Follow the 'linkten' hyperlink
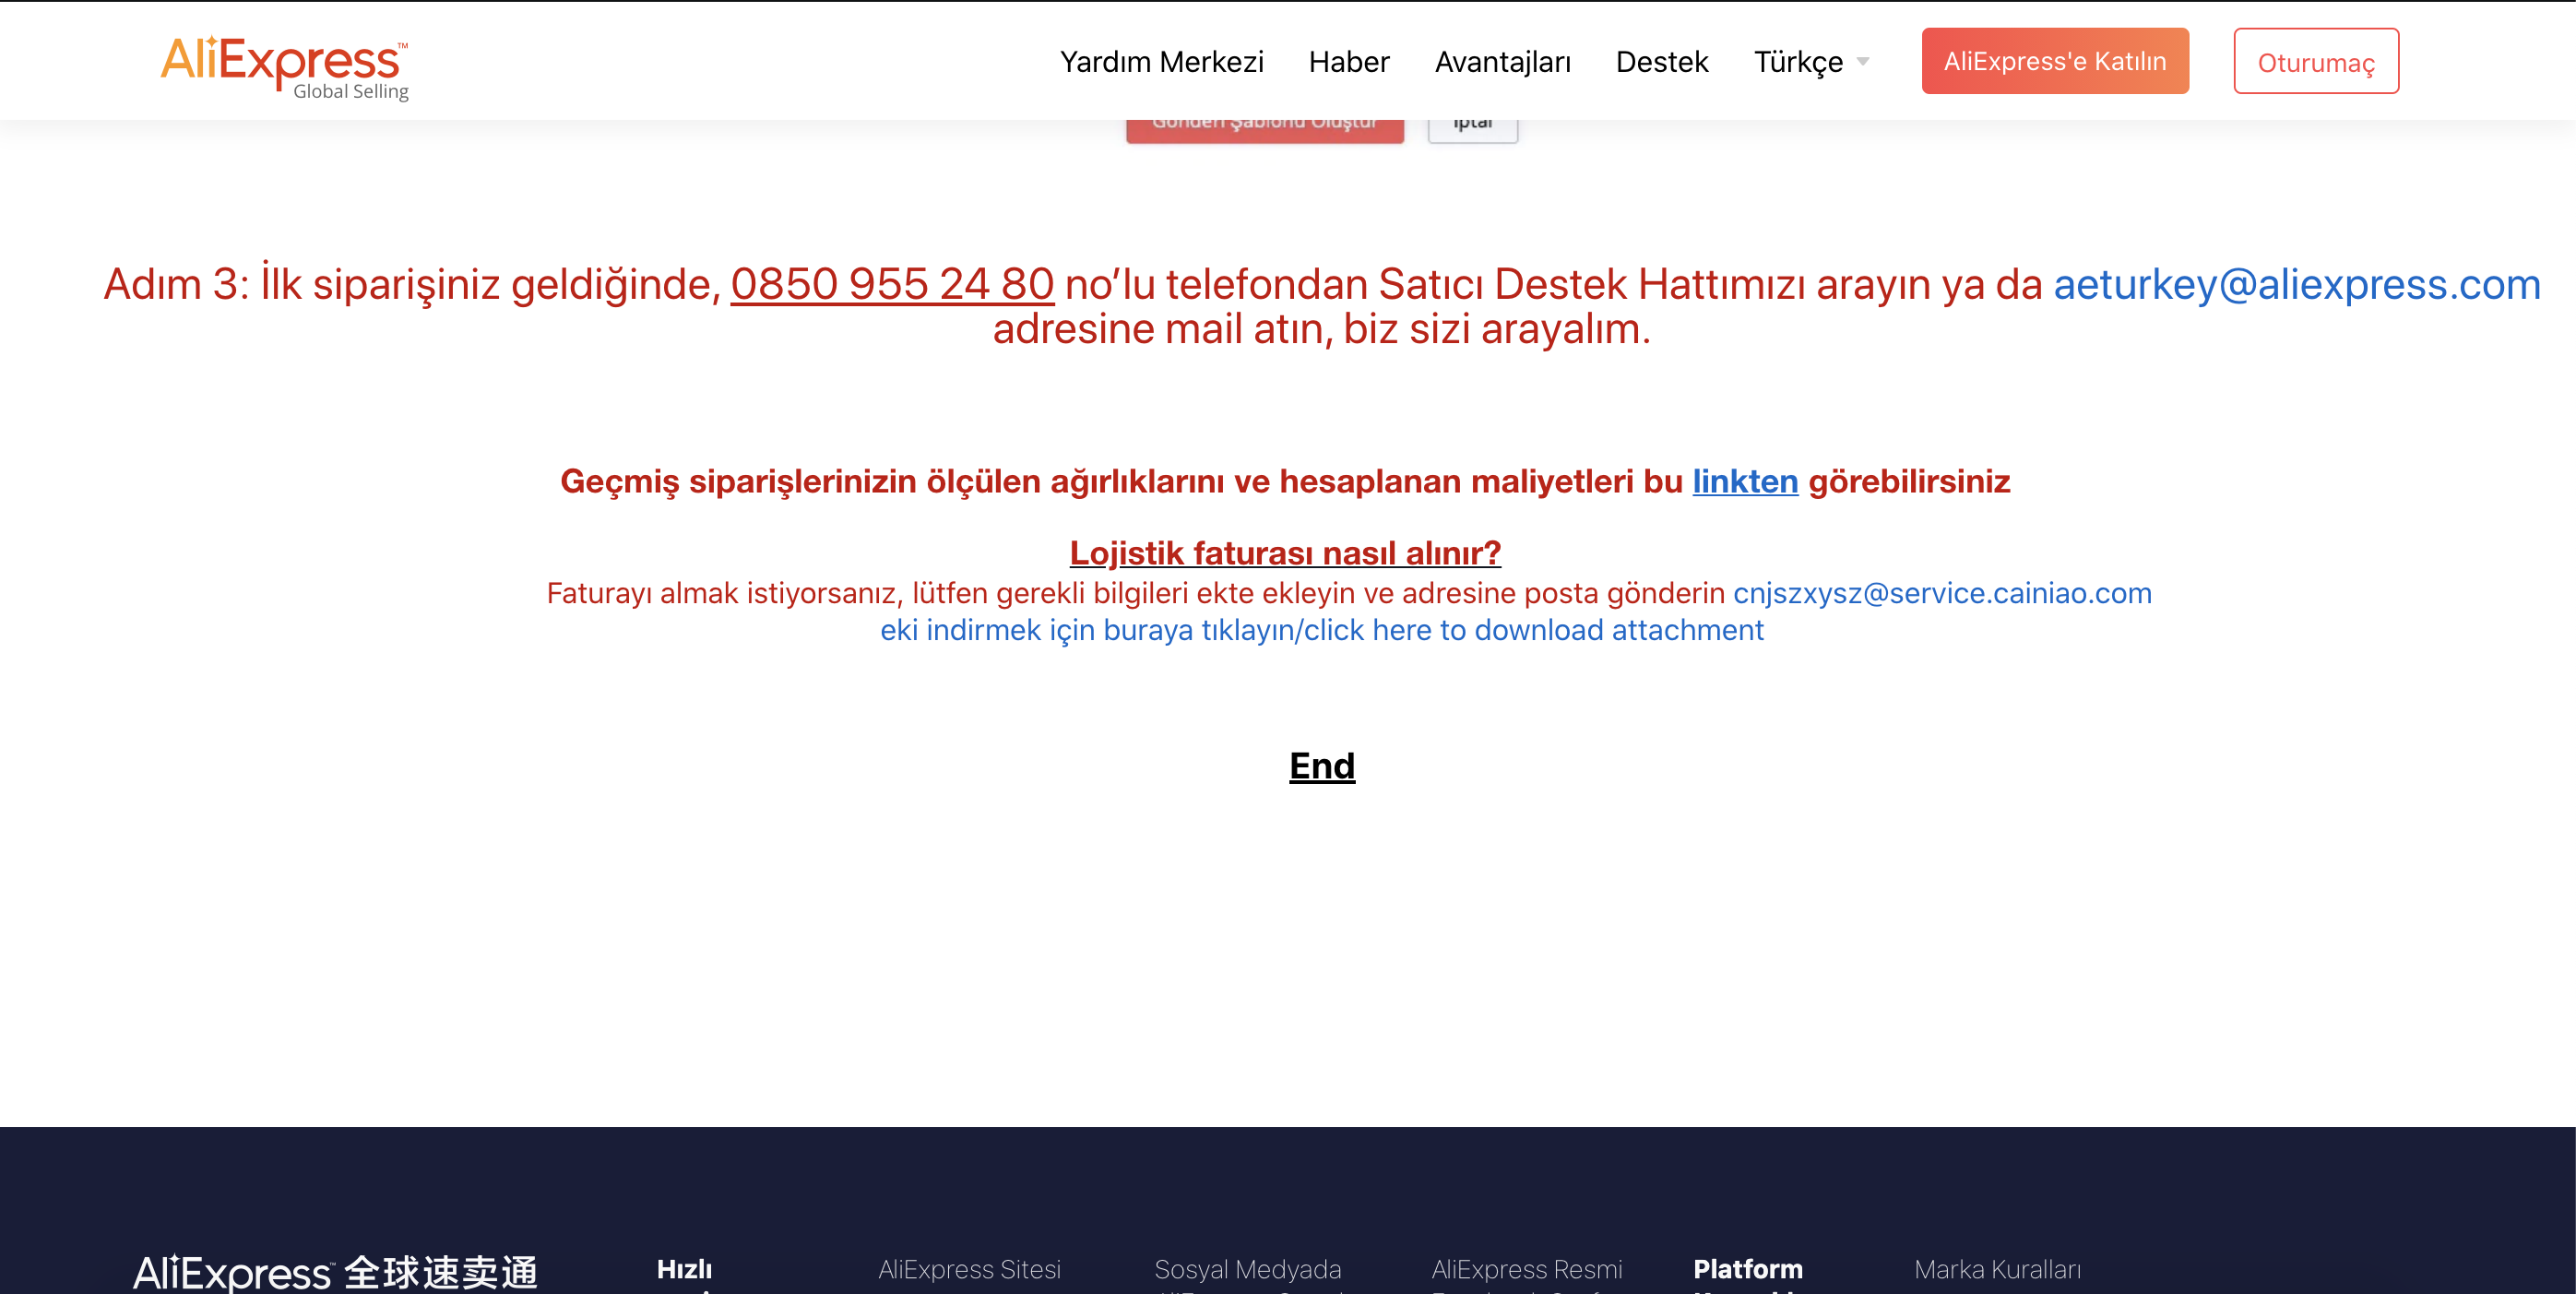Viewport: 2576px width, 1294px height. point(1745,481)
